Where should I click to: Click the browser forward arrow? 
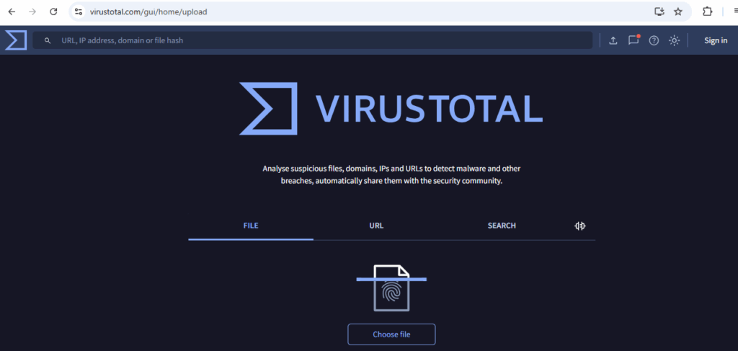32,12
